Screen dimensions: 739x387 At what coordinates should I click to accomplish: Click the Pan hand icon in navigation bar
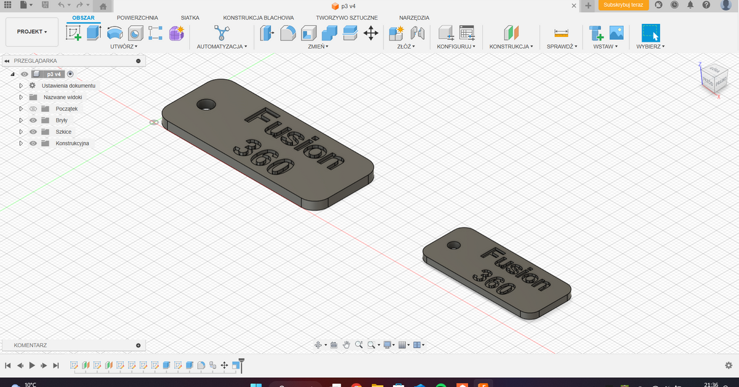(x=348, y=345)
